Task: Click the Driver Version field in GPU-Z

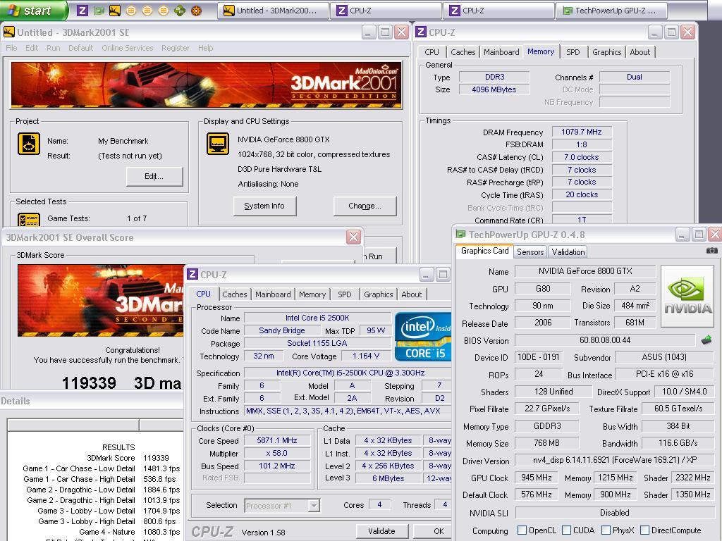Action: coord(614,461)
